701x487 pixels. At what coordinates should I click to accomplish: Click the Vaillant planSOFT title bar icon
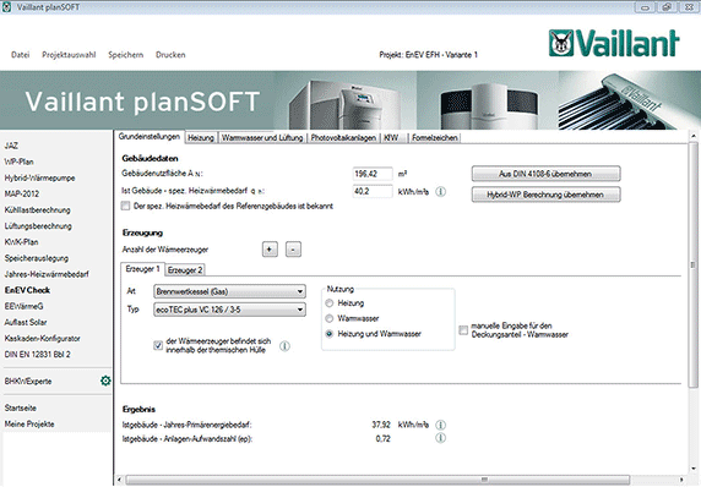point(7,7)
